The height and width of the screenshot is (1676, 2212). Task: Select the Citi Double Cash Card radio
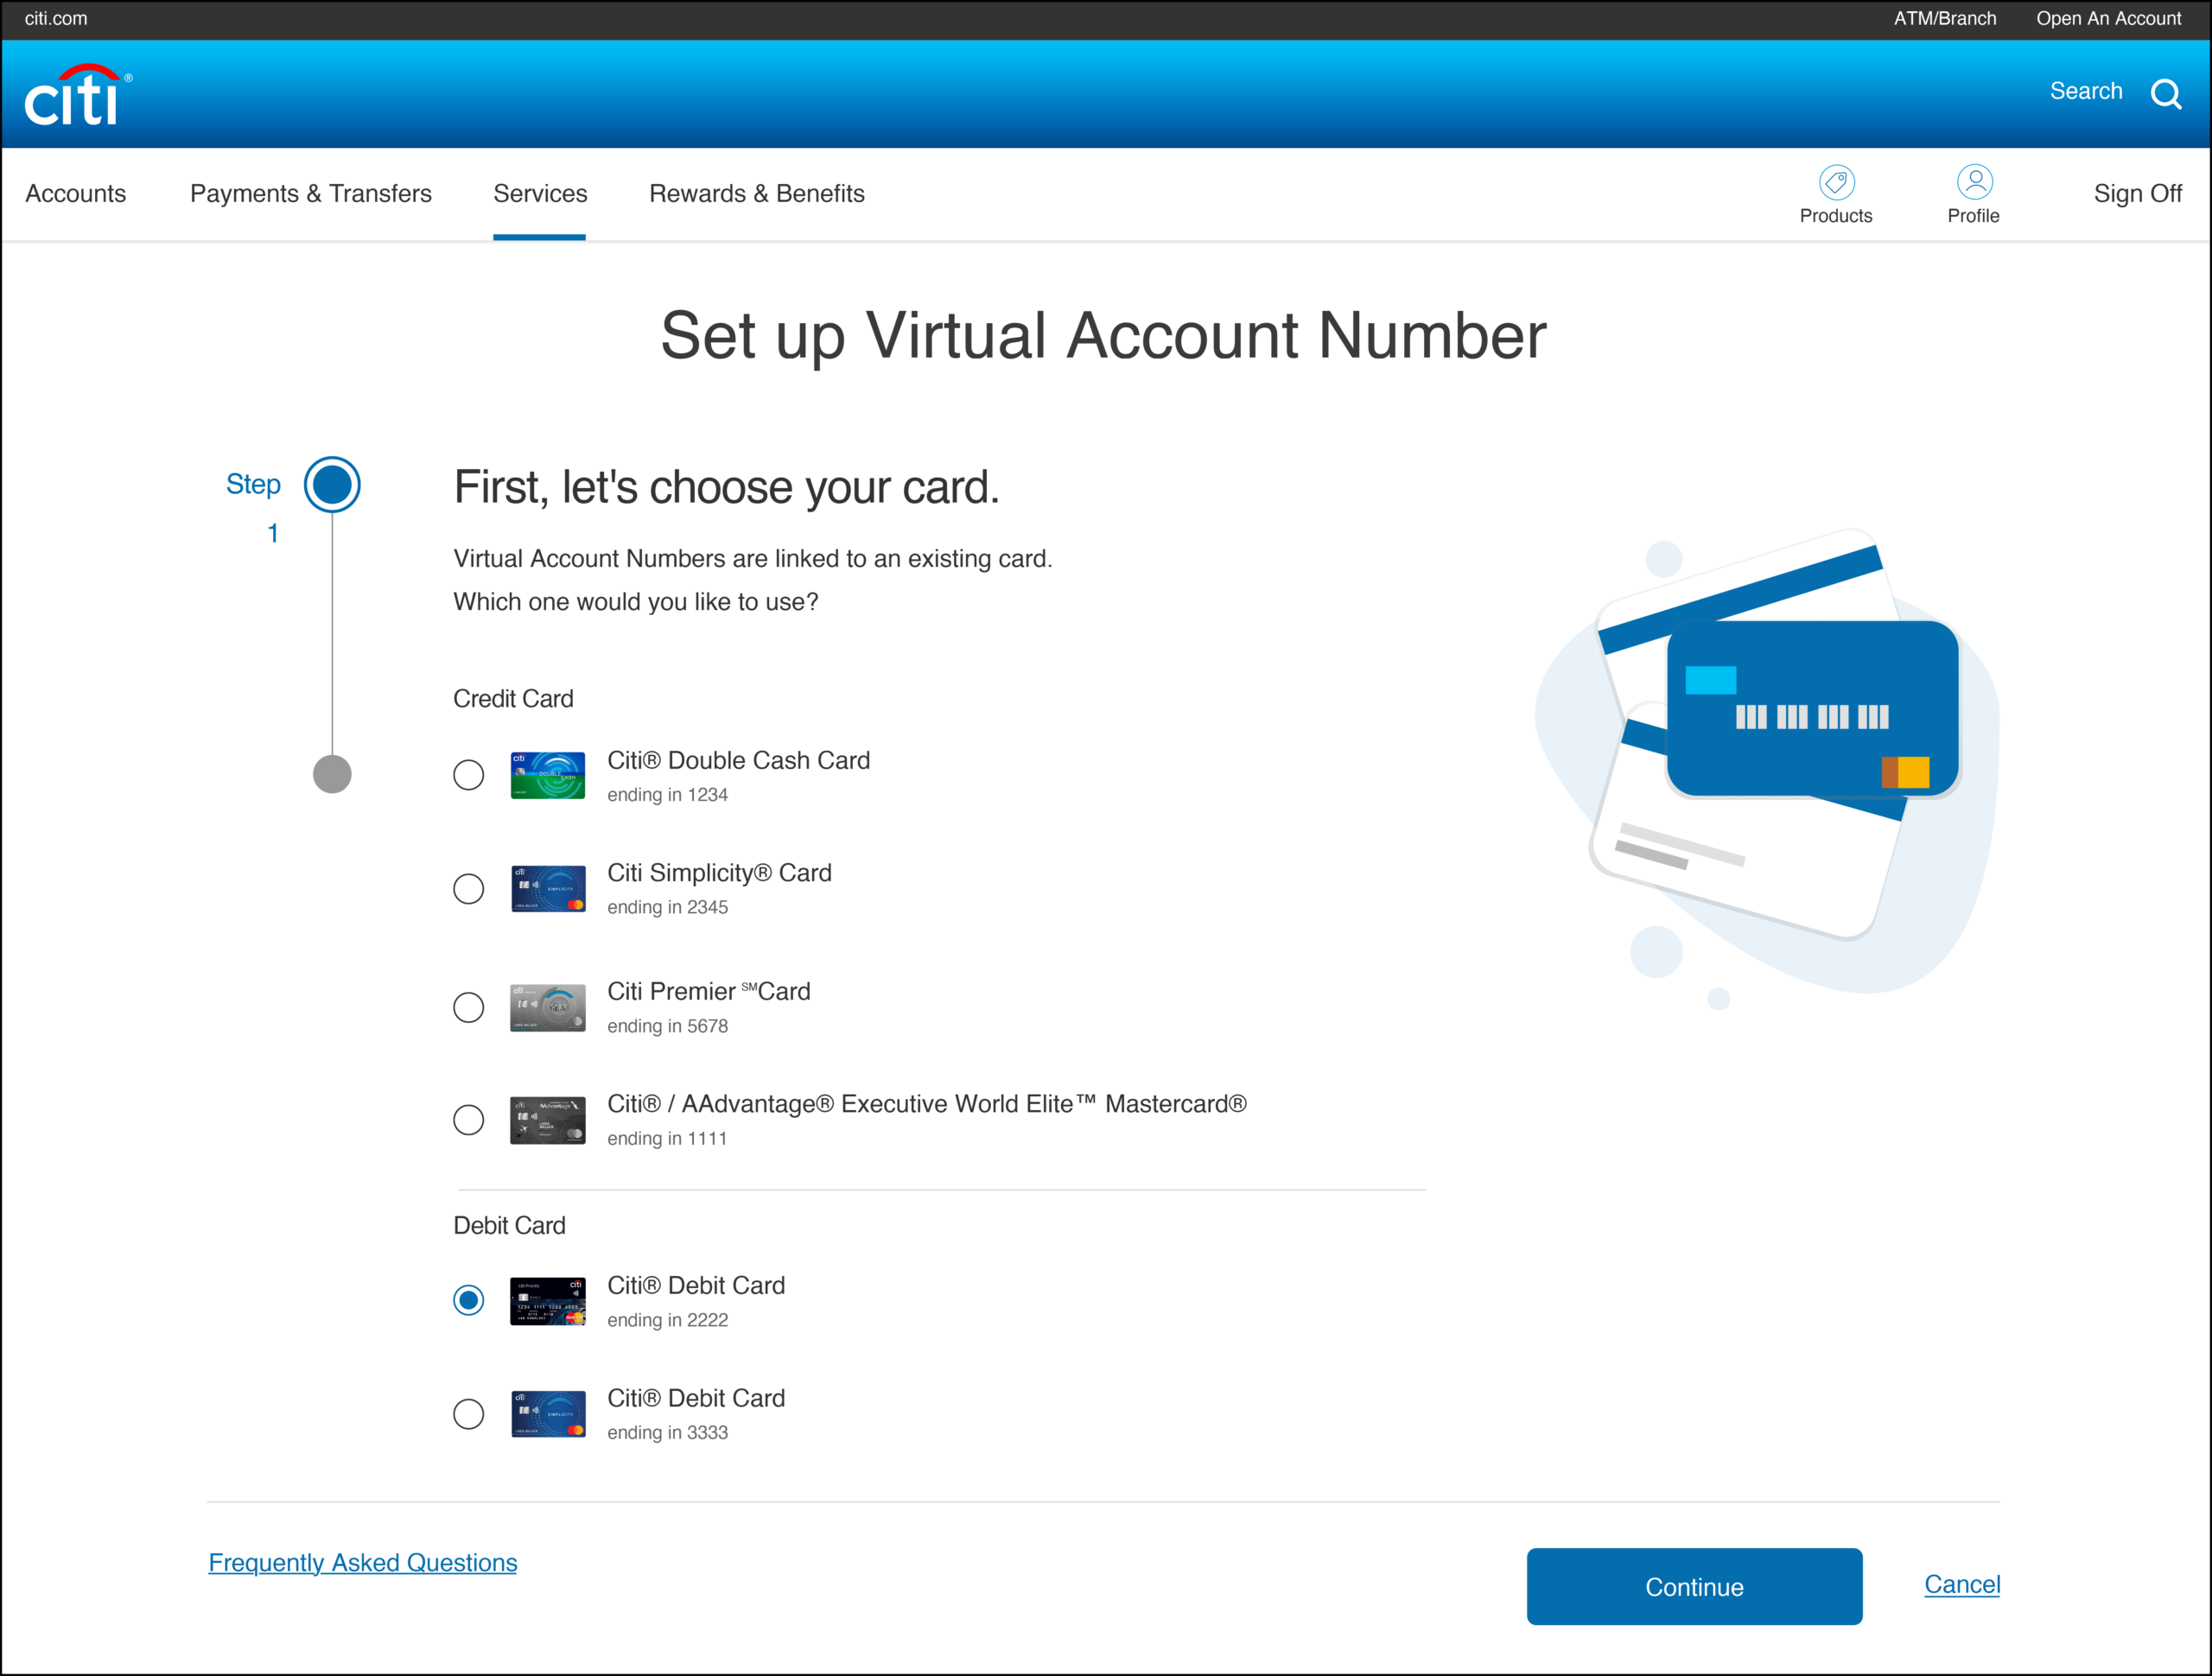[x=468, y=775]
